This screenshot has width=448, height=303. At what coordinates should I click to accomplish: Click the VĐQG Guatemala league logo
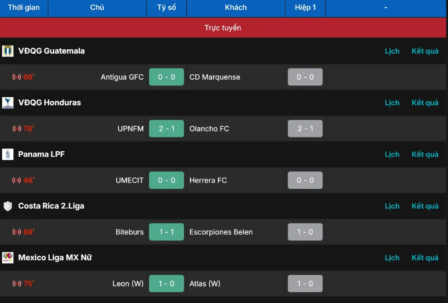tap(8, 51)
